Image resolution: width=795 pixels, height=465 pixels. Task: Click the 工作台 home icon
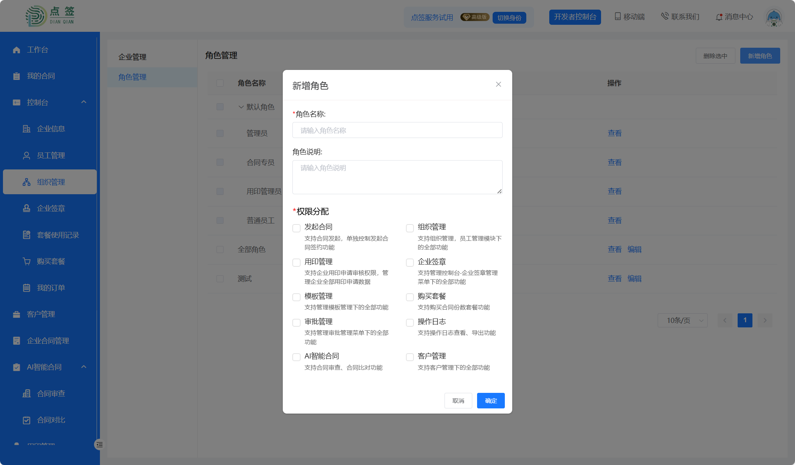(x=17, y=50)
